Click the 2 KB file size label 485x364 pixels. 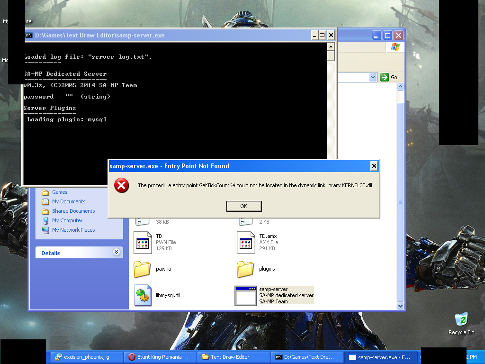pyautogui.click(x=264, y=222)
